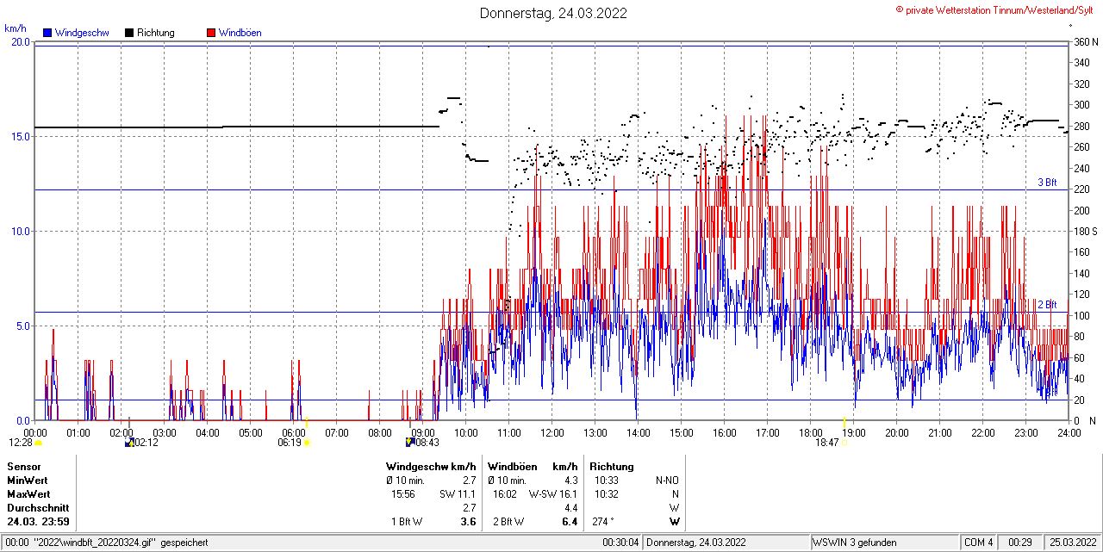This screenshot has width=1103, height=552.
Task: Click the 3 Bft threshold line label
Action: (x=1047, y=183)
